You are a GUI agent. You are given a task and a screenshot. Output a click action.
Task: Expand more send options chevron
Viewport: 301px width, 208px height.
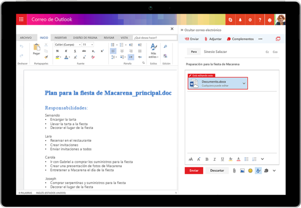(x=274, y=170)
